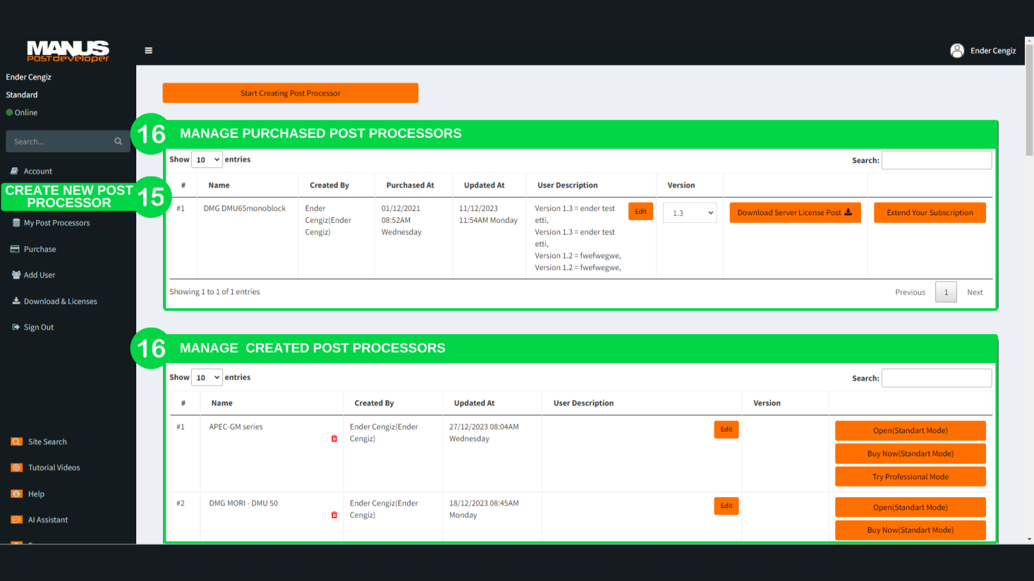Expand purchased table show entries dropdown
Viewport: 1034px width, 581px height.
pos(206,160)
